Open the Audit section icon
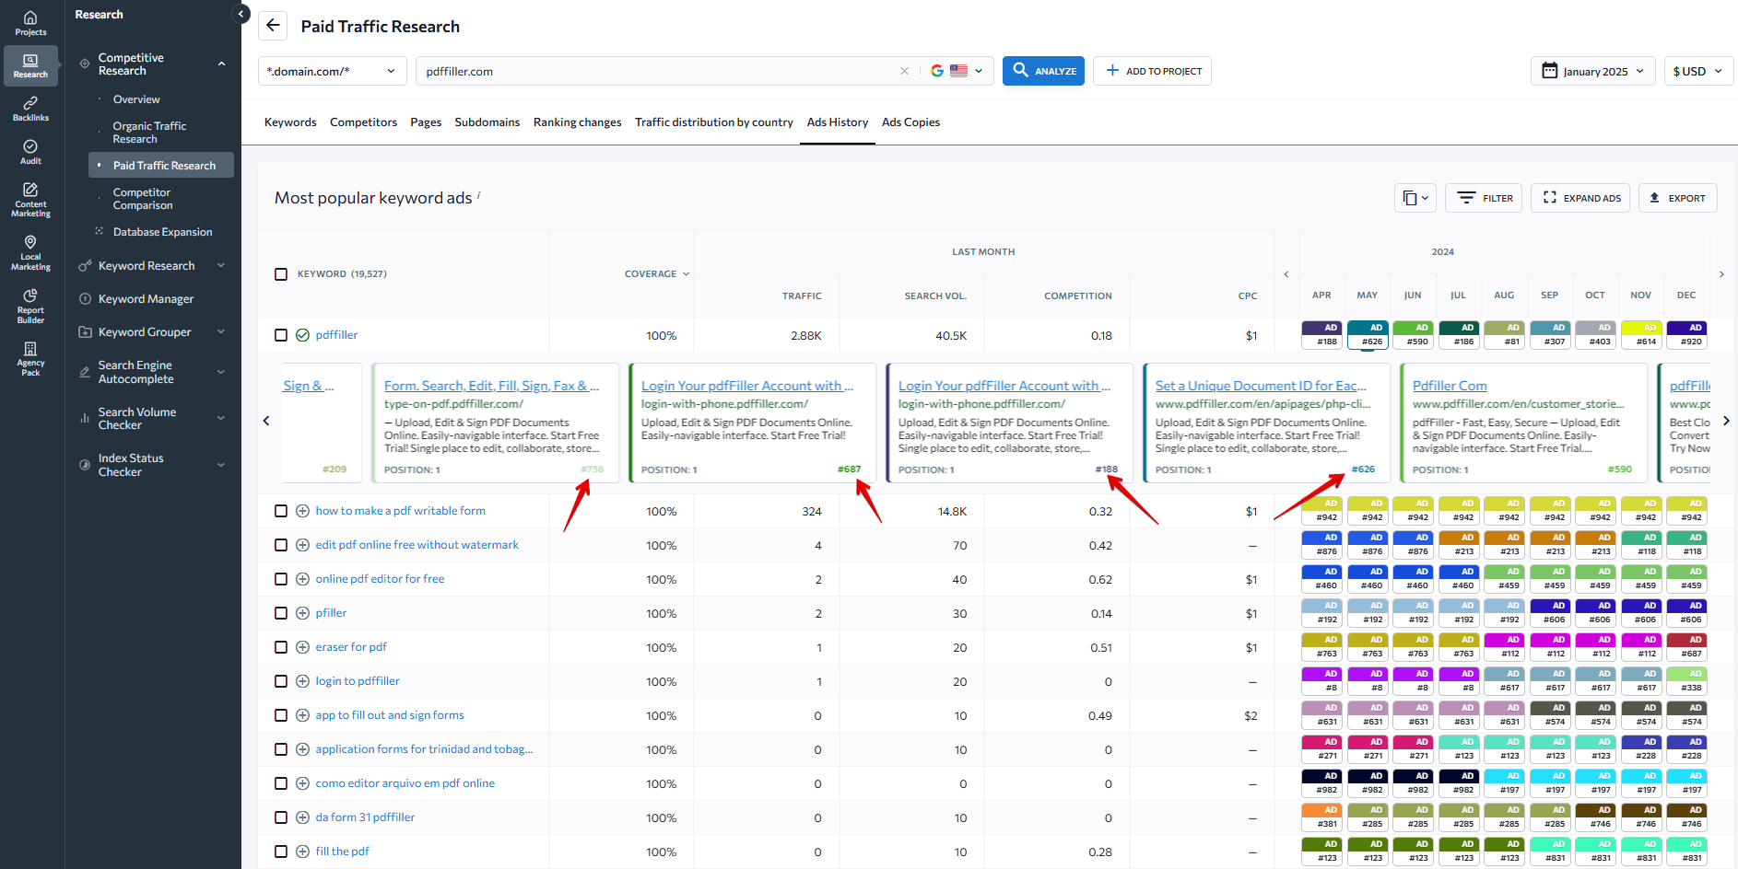 [x=30, y=152]
